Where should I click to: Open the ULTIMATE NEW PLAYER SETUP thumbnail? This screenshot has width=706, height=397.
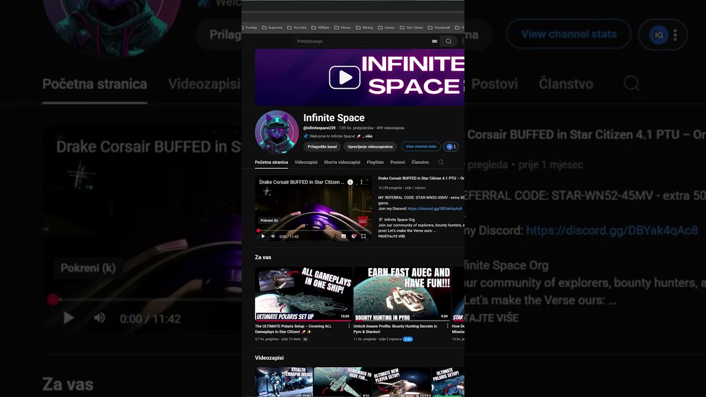[x=402, y=382]
